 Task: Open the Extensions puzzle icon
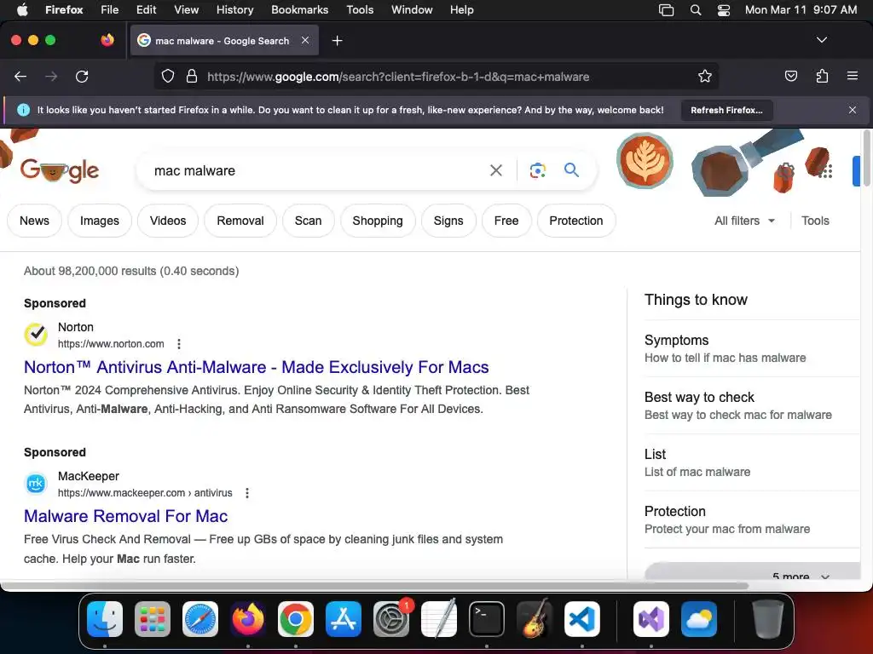pos(822,76)
